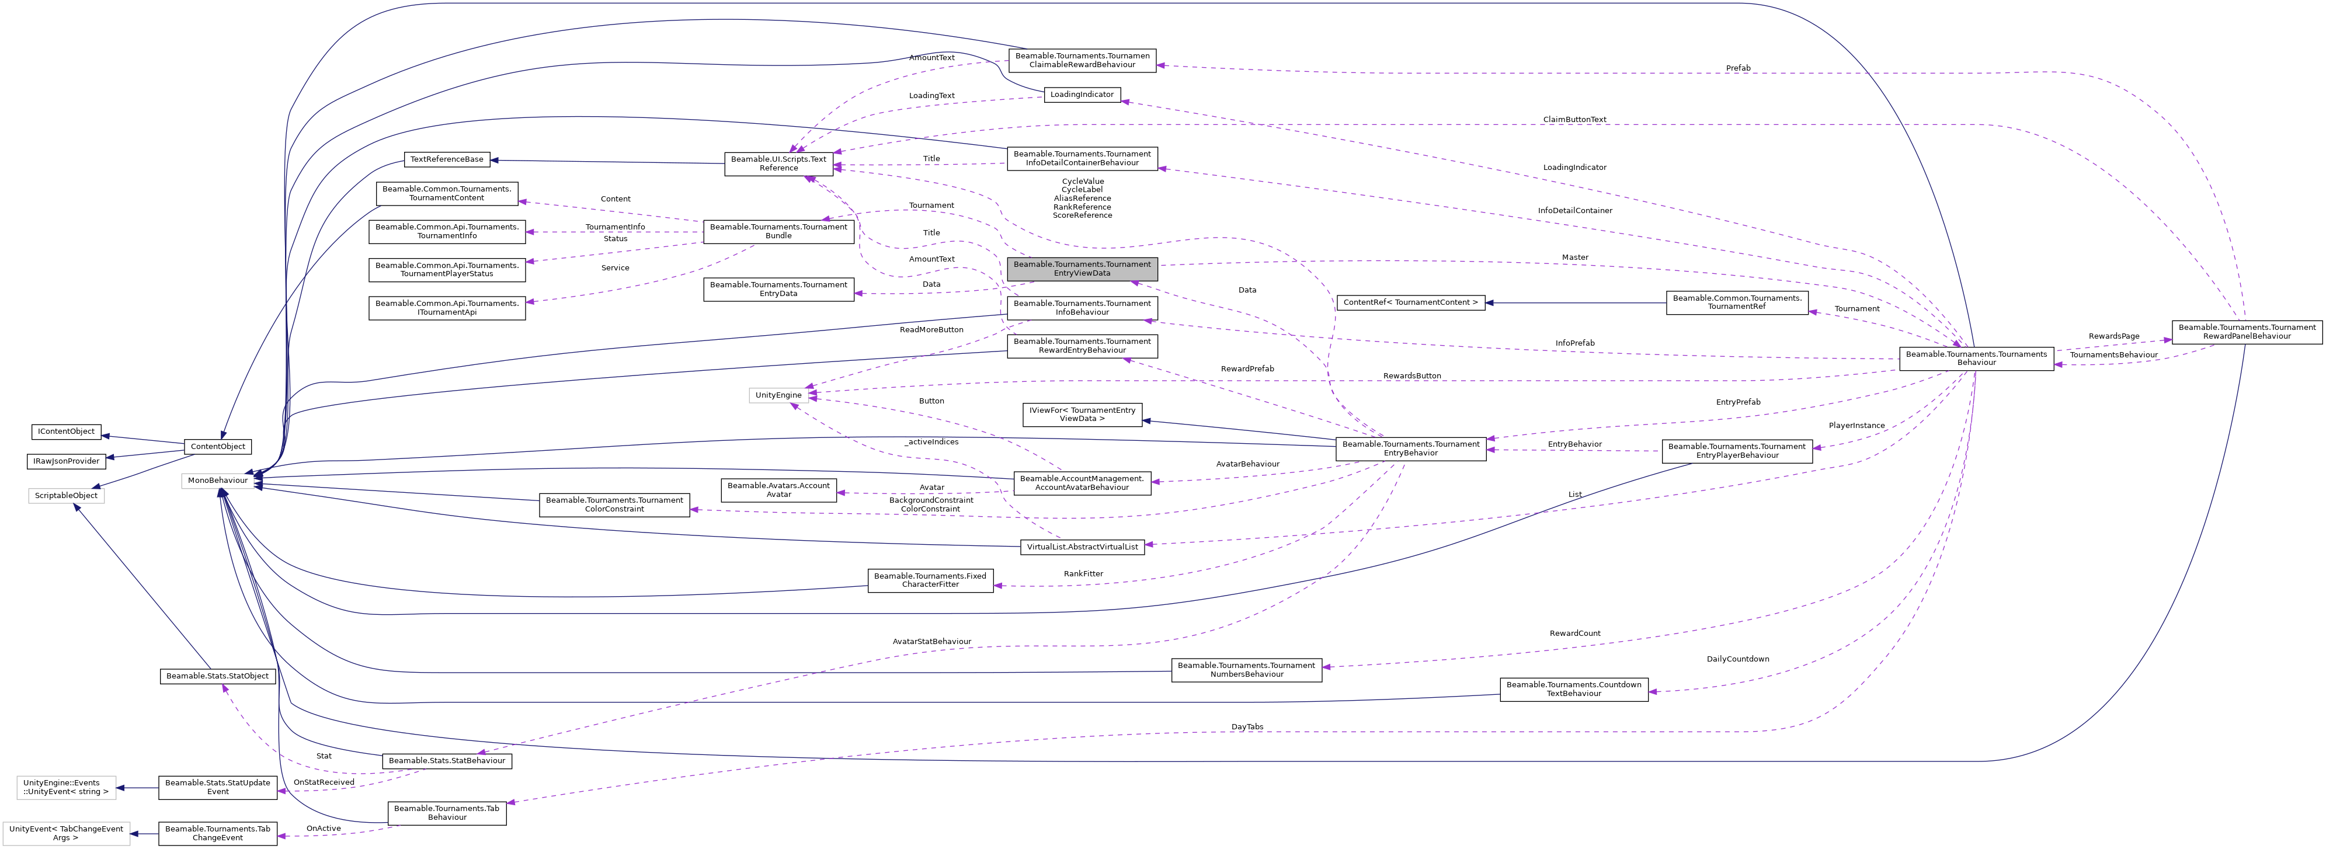Open the VirtualList.AbstractVirtualList node
Viewport: 2326px width, 849px height.
[x=1081, y=547]
